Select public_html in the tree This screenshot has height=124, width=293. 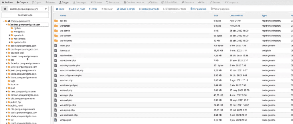coord(17,105)
